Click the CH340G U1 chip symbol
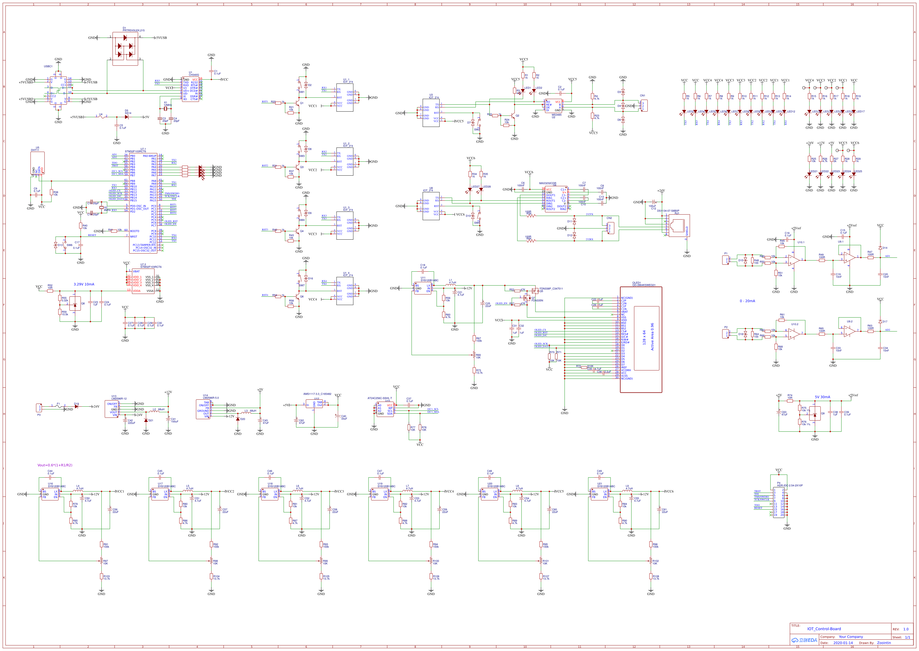Viewport: 919px width, 651px height. tap(191, 89)
